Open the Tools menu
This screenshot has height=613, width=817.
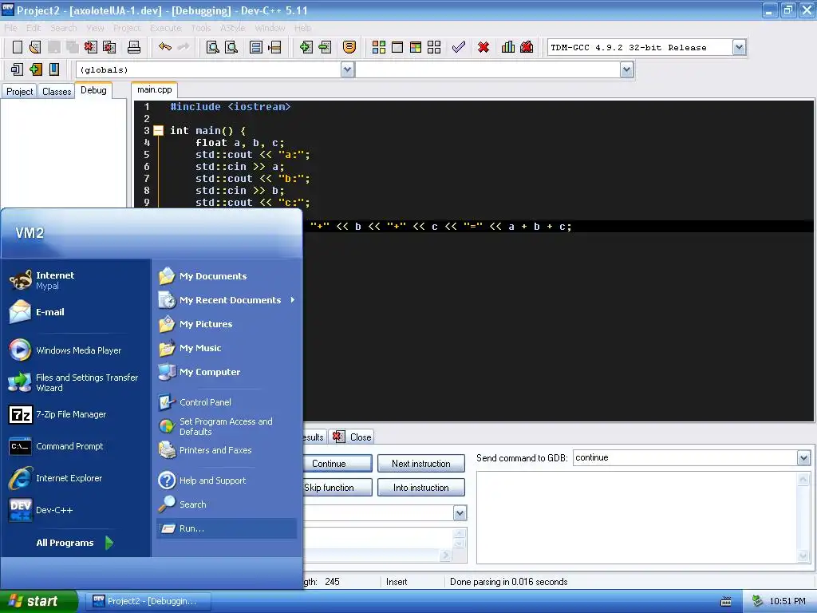(x=200, y=28)
